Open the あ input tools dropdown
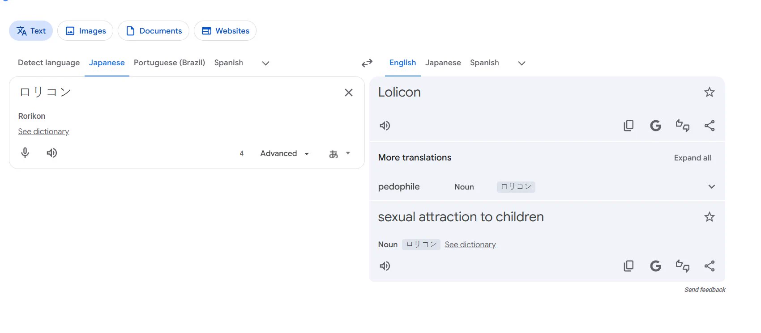Screen dimensions: 761x333 point(339,153)
